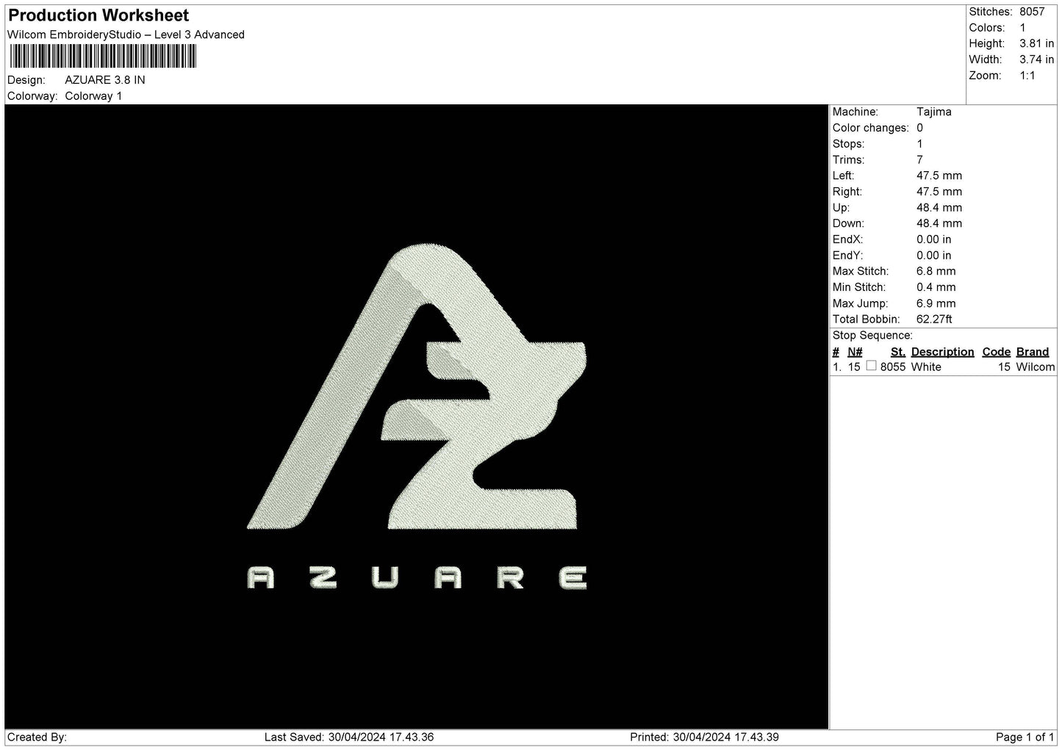The height and width of the screenshot is (750, 1062).
Task: Click the 'Color changes:' label
Action: 870,128
